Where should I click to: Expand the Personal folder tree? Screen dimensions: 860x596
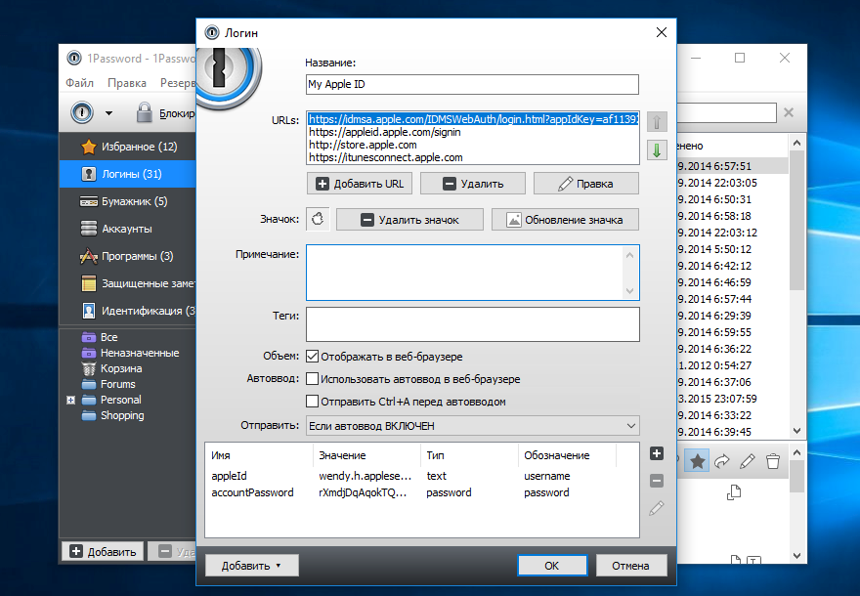[70, 401]
